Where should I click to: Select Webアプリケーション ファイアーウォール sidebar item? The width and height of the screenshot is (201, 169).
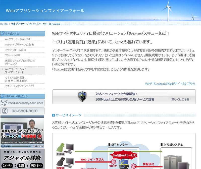point(16,71)
